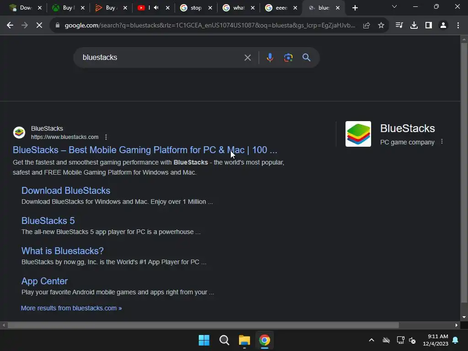Click the BlueStacks favicon in the result

click(x=19, y=133)
